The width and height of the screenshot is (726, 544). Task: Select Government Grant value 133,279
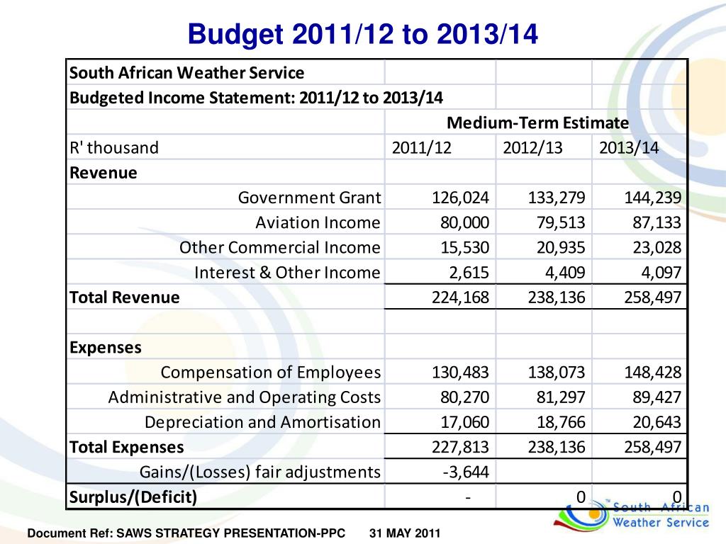(x=557, y=198)
